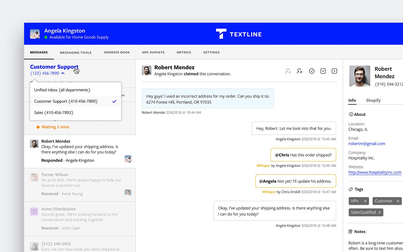Click Angela Kingston's profile avatar in header
Image resolution: width=403 pixels, height=252 pixels.
tap(35, 34)
